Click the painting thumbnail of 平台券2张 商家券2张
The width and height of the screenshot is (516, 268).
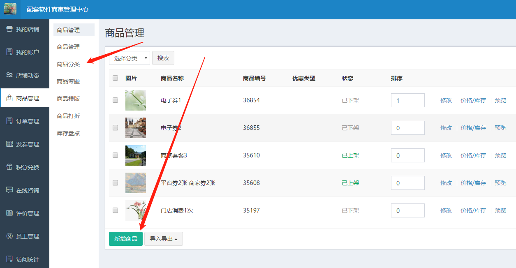pos(136,183)
